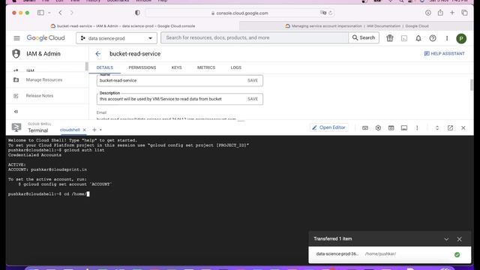The width and height of the screenshot is (480, 270).
Task: Open Manage Resources in sidebar
Action: [44, 80]
